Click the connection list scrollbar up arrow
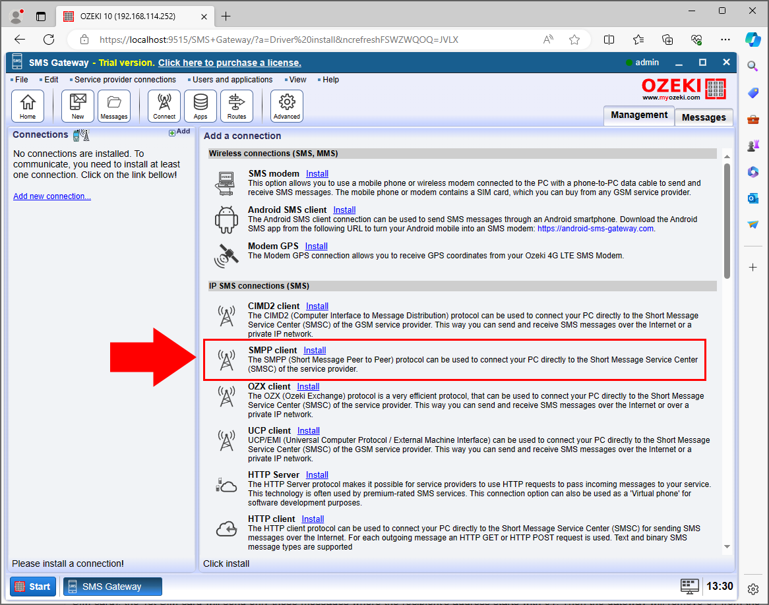 727,156
